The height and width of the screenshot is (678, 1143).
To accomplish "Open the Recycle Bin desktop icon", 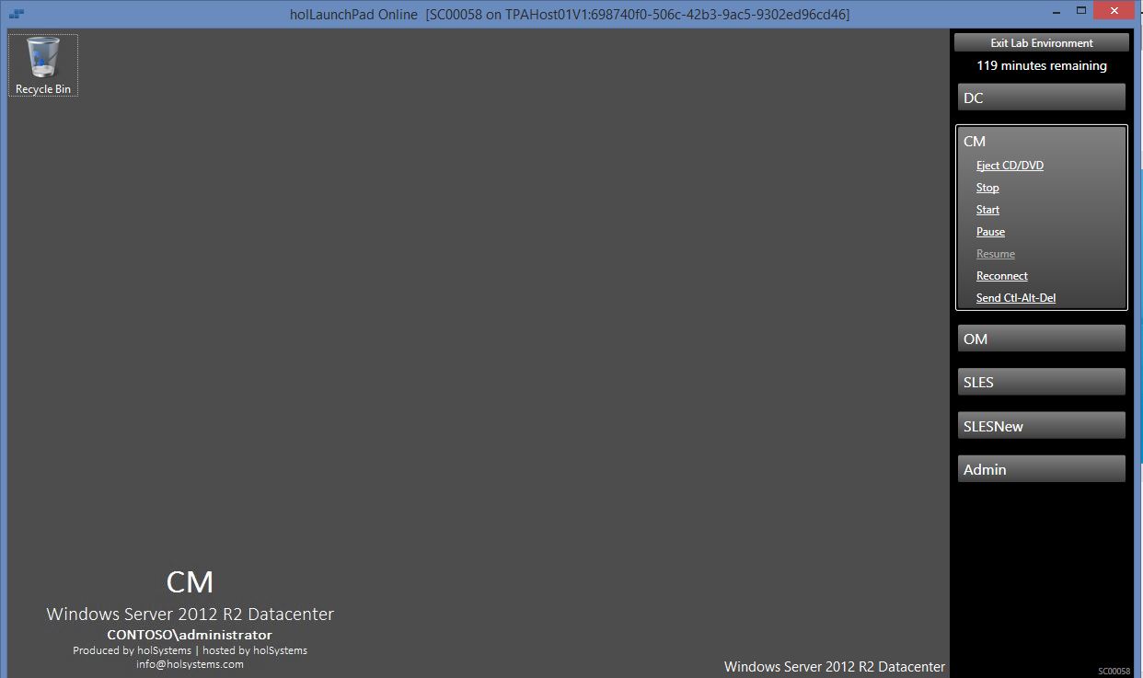I will tap(43, 65).
